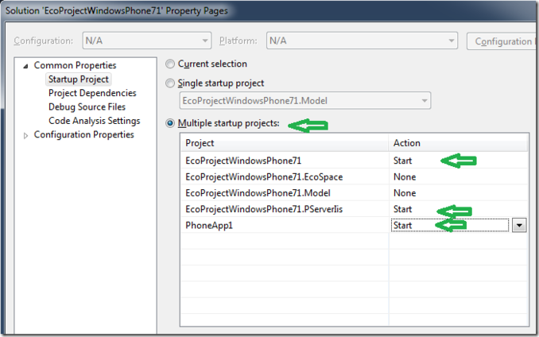Open Code Analysis Settings page
Image resolution: width=539 pixels, height=337 pixels.
(94, 121)
